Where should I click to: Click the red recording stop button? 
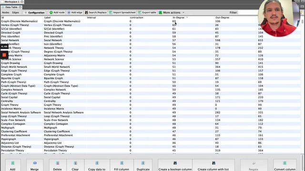(x=4, y=55)
